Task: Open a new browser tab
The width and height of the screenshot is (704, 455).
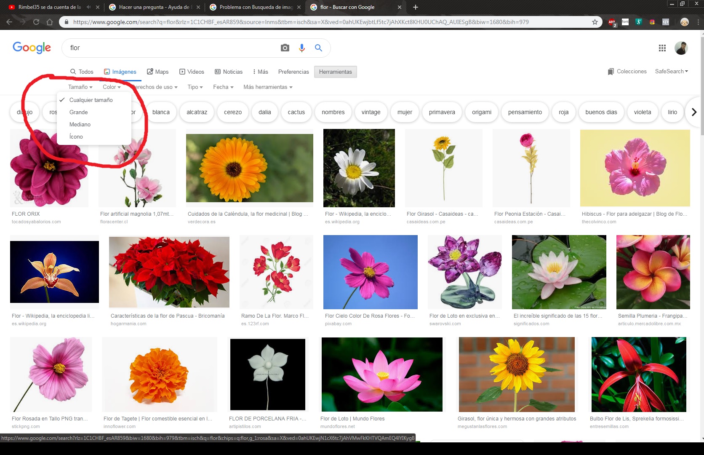Action: pyautogui.click(x=415, y=7)
